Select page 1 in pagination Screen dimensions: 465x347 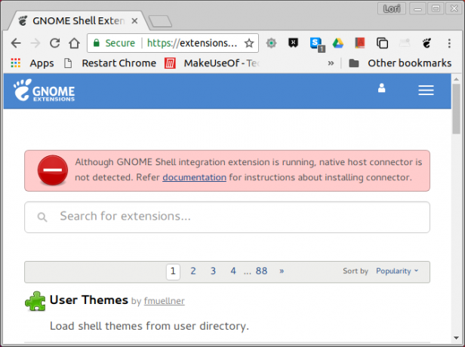click(173, 272)
